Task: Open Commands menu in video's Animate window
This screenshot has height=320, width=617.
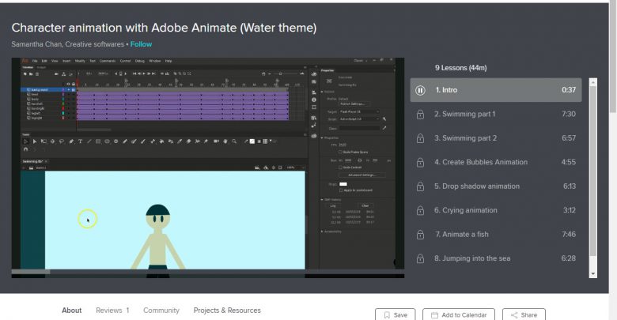Action: point(108,61)
